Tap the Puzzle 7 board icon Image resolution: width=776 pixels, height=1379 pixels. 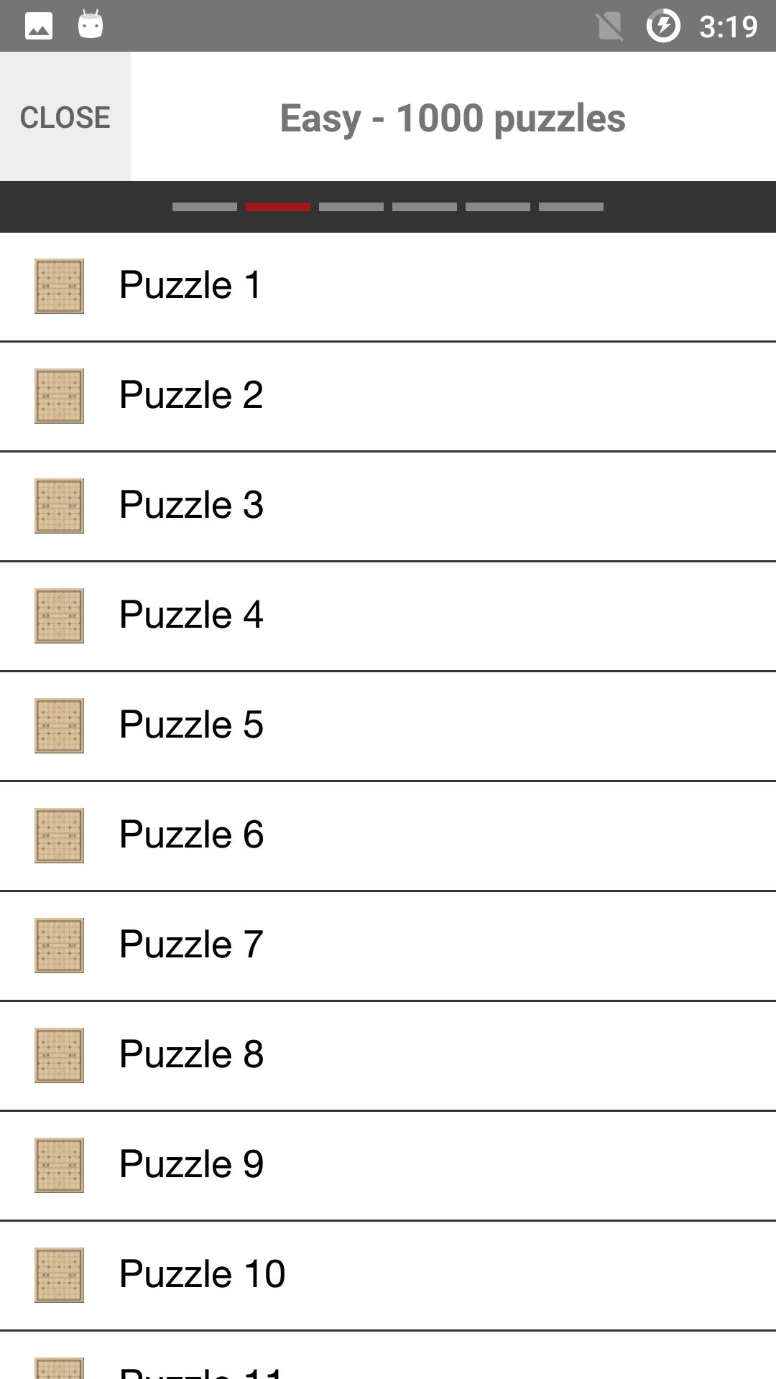pyautogui.click(x=59, y=945)
